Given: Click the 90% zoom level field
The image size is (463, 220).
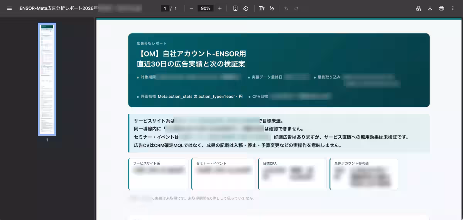Looking at the screenshot, I should 206,8.
